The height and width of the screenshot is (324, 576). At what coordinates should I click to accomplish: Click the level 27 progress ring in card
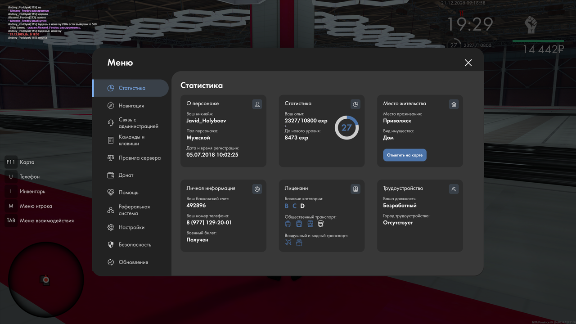346,127
